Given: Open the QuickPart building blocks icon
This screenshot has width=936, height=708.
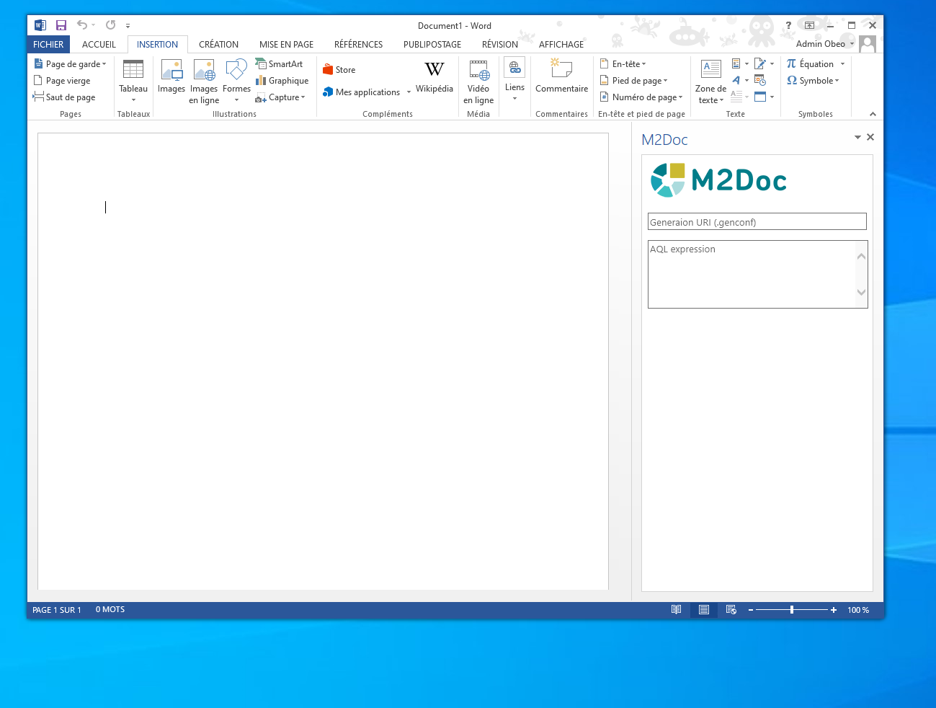Looking at the screenshot, I should pos(736,63).
